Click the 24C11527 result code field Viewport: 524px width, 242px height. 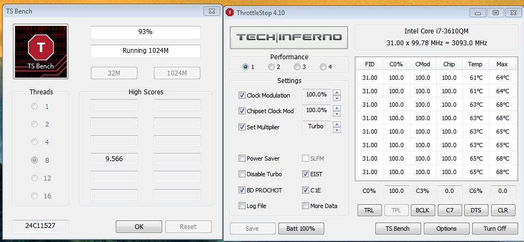[40, 226]
